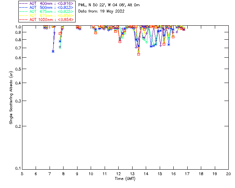
Task: Click the 20 x-axis tick label
Action: coord(228,174)
